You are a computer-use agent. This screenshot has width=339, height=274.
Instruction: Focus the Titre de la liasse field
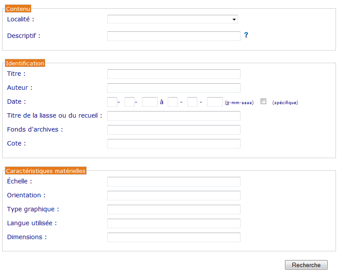[x=173, y=116]
